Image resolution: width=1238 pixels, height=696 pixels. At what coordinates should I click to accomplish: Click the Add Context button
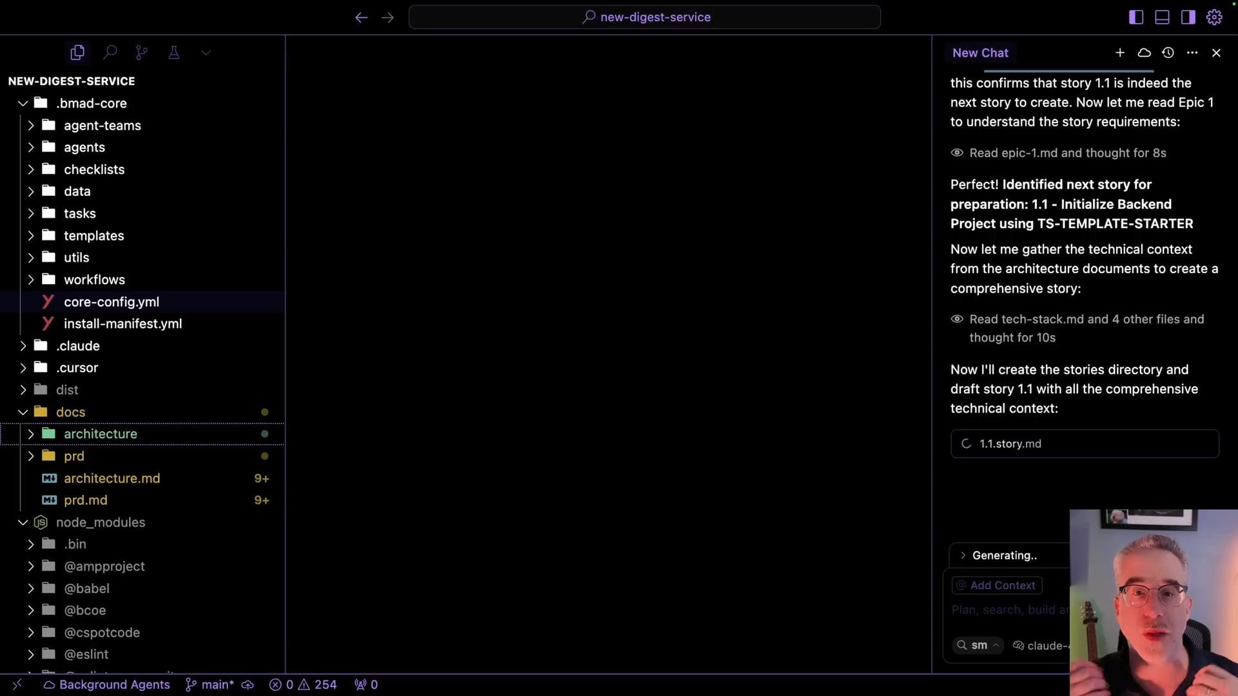(996, 585)
